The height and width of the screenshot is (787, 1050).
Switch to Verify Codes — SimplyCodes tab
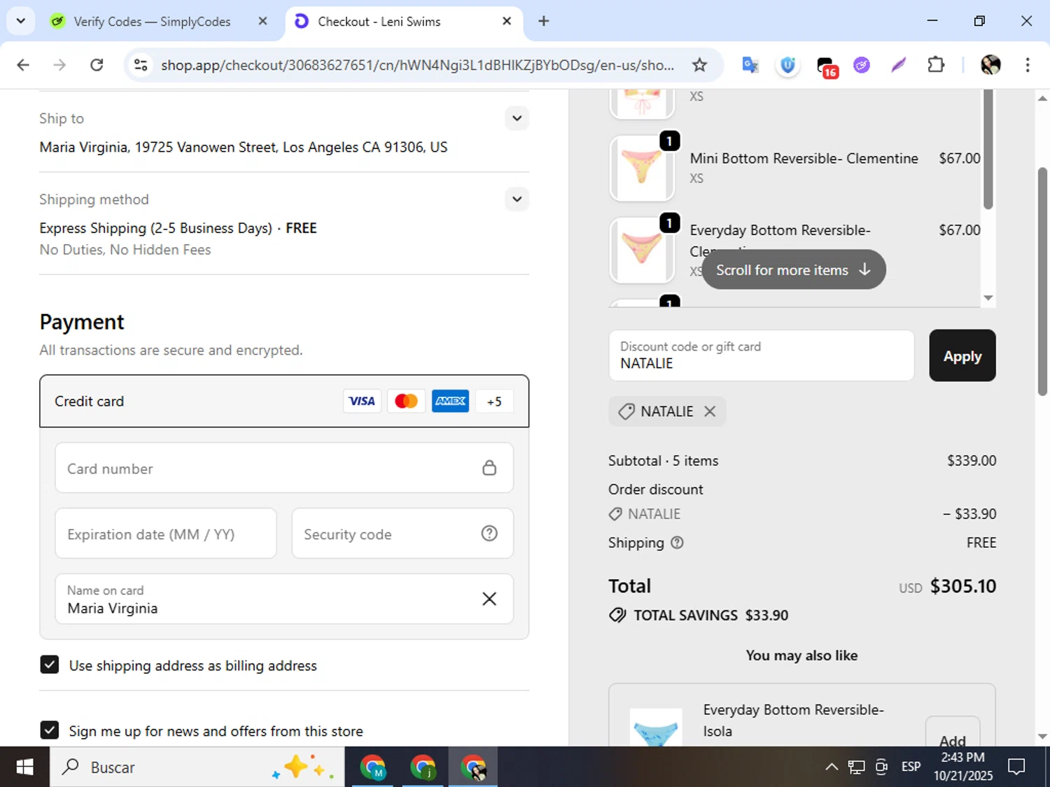pyautogui.click(x=152, y=22)
